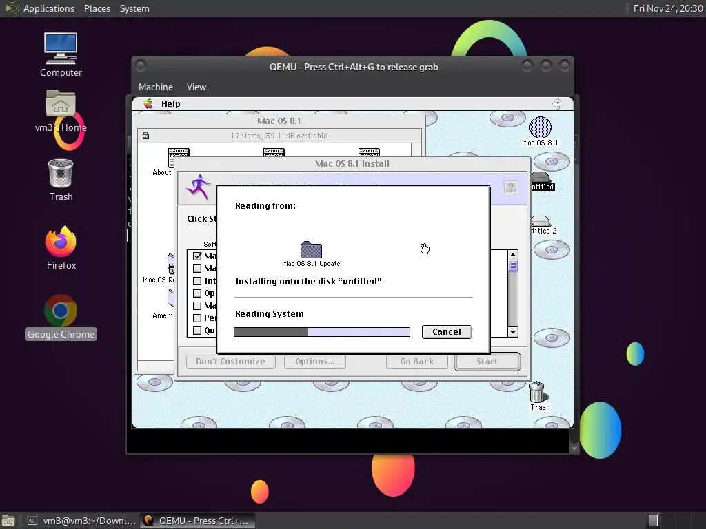
Task: Click the software list scroll up arrow
Action: (512, 255)
